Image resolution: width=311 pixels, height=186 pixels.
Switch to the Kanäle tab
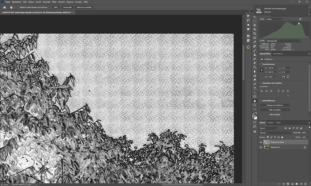(x=270, y=123)
